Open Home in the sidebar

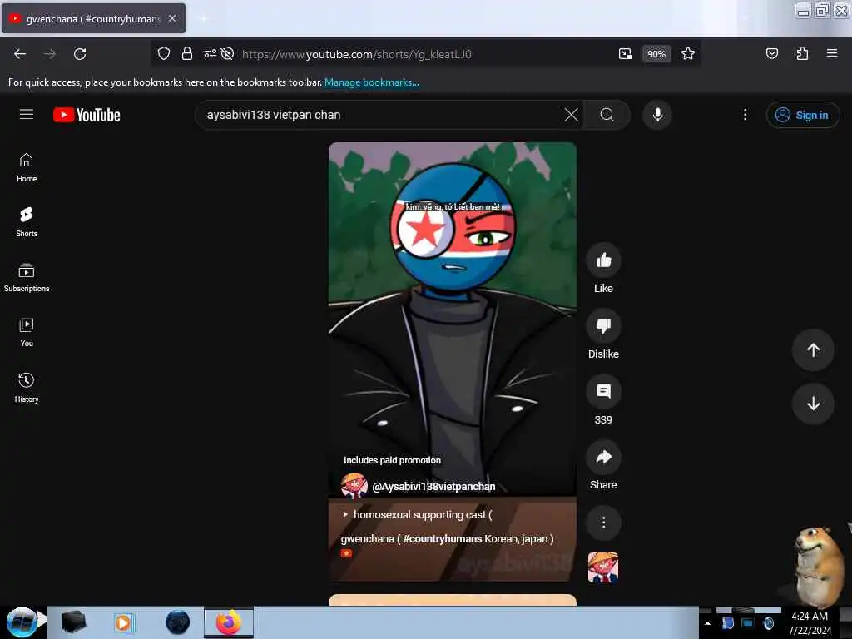point(27,167)
